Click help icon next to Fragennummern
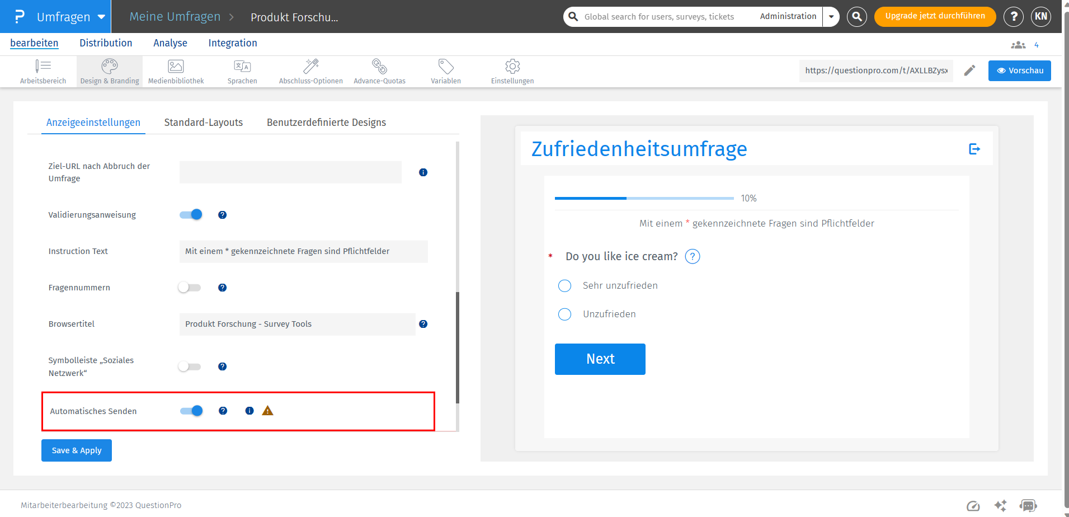The image size is (1069, 517). coord(222,288)
